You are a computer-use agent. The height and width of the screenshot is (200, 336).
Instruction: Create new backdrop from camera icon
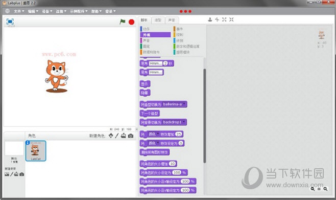click(21, 174)
